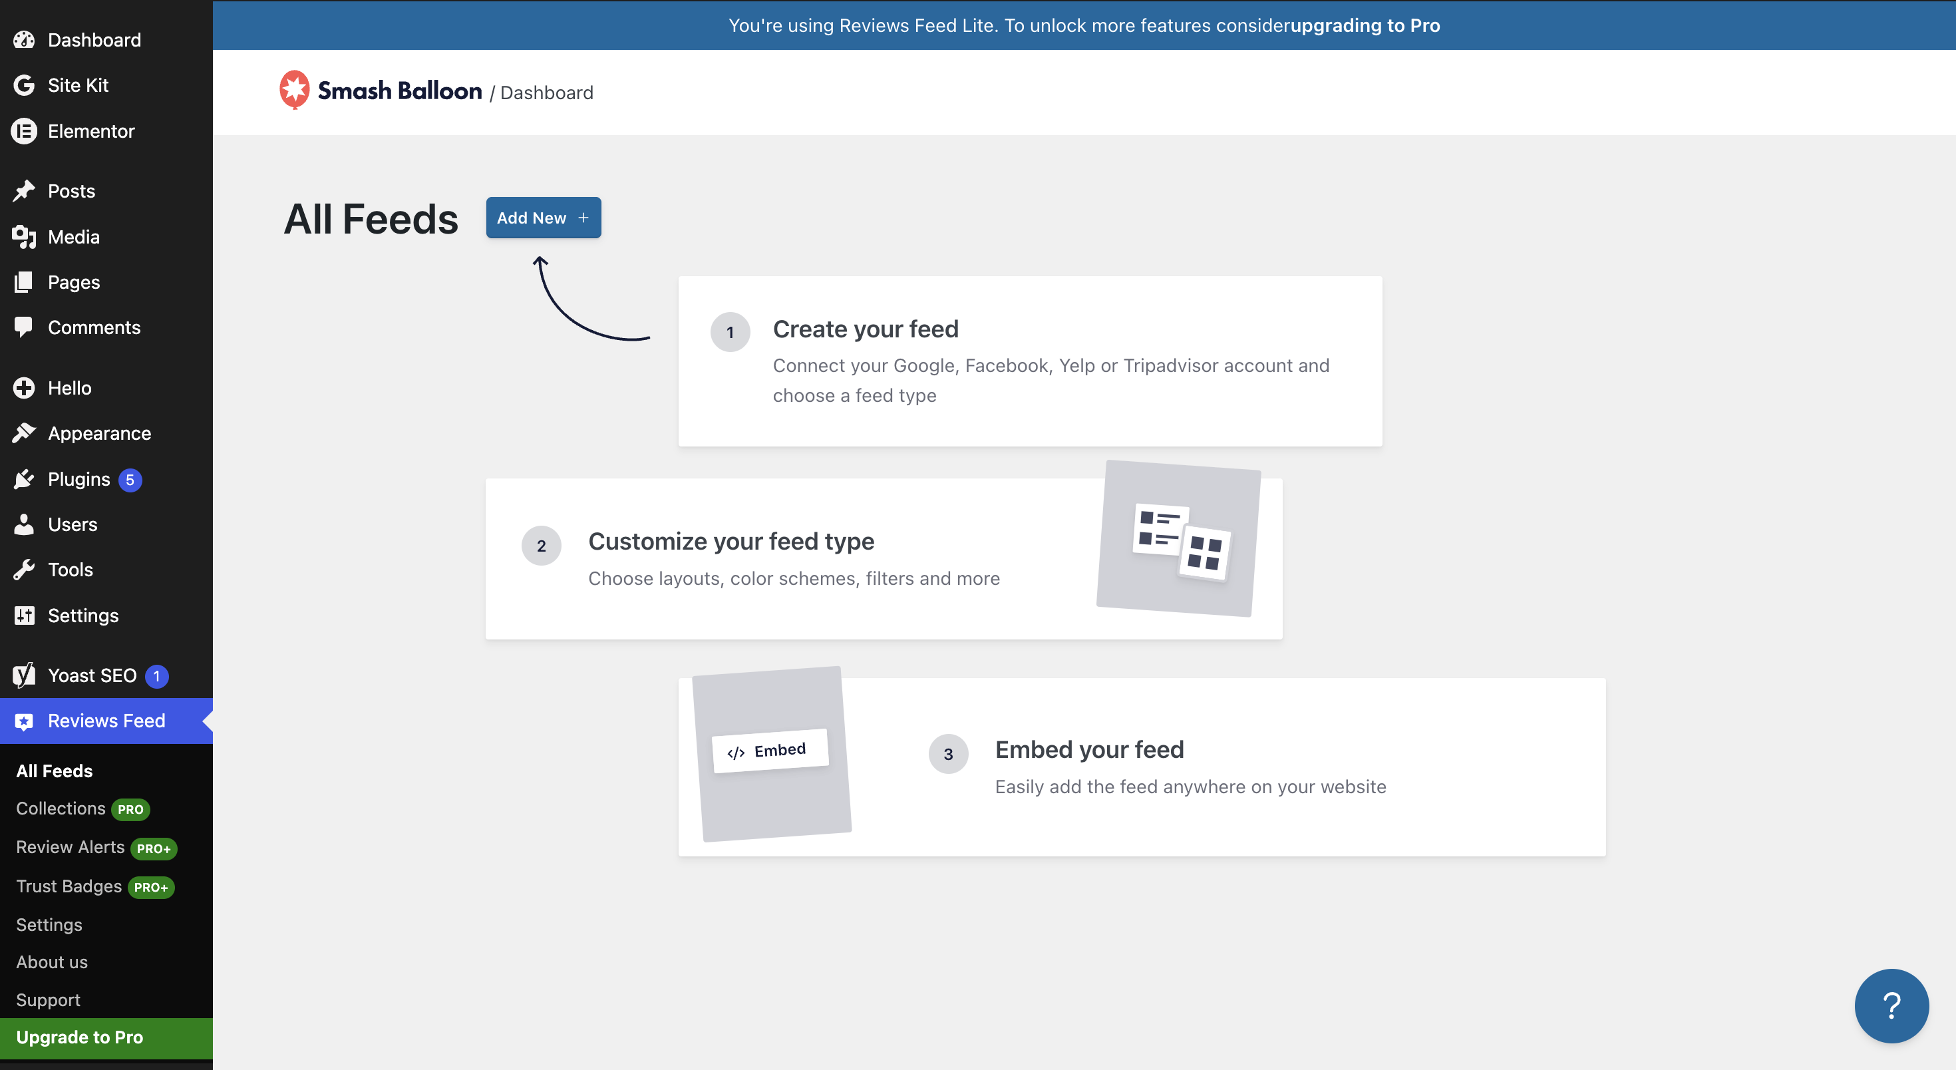Screen dimensions: 1956x1070
Task: Click the Yoast SEO logo icon
Action: click(25, 675)
